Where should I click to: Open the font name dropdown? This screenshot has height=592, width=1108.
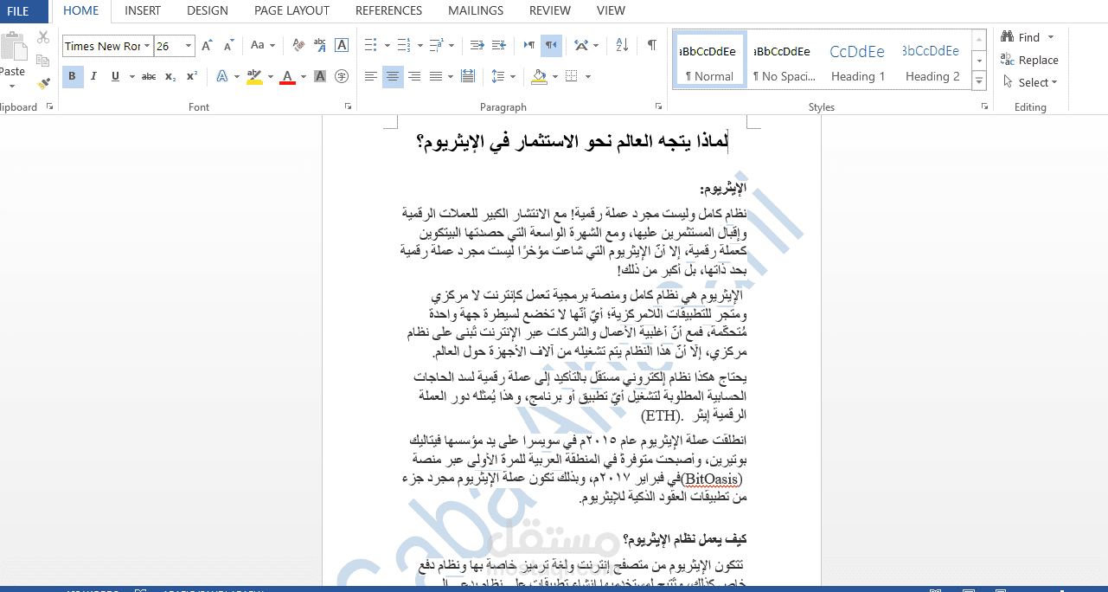point(147,46)
